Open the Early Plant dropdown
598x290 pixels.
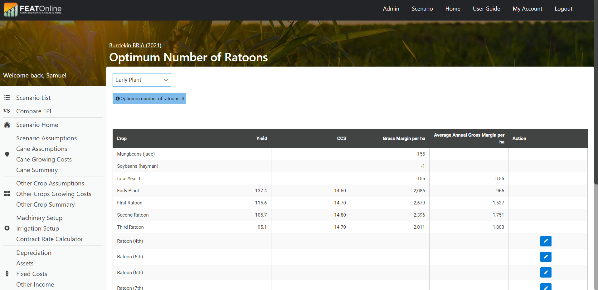click(x=142, y=80)
